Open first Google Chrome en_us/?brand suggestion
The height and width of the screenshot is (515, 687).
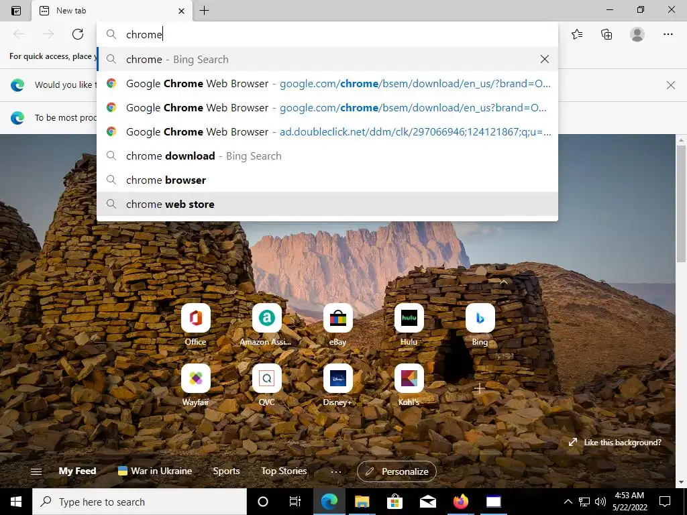coord(327,84)
